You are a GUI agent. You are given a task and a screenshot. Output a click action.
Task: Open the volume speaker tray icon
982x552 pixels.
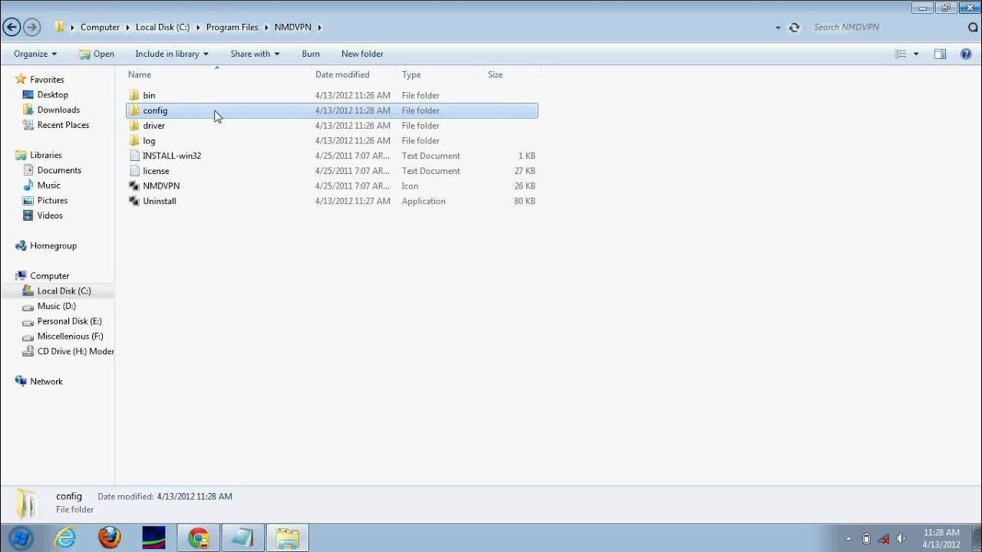click(x=900, y=538)
